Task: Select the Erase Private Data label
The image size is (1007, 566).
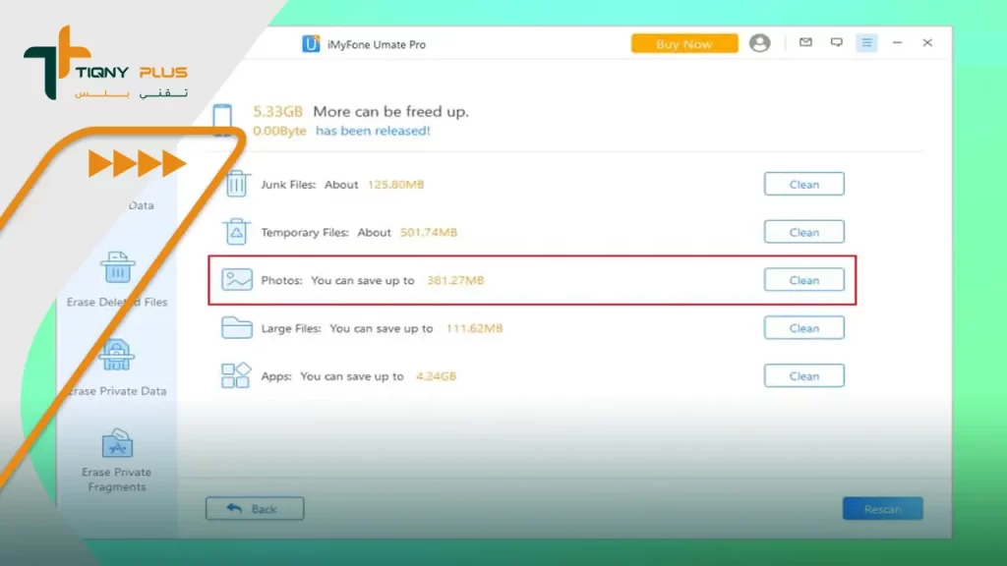Action: [x=117, y=391]
